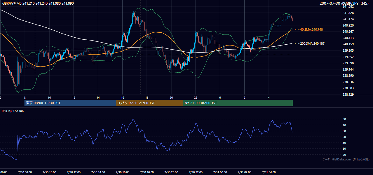The image size is (373, 175).
Task: Click the 7/30 20:00 time label
Action: [x=171, y=172]
